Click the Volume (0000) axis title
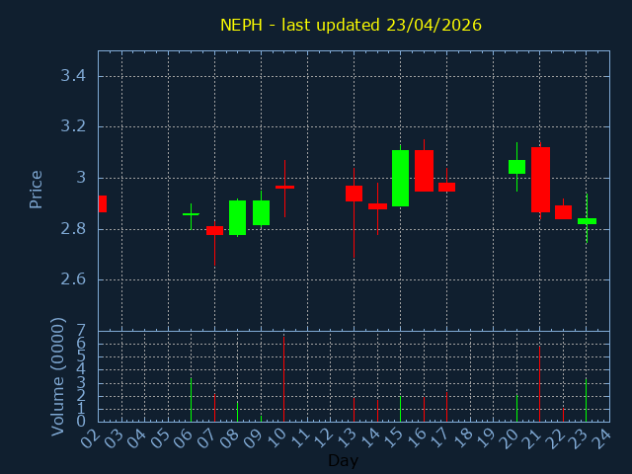Screen dimensions: 632x474 click(58, 376)
